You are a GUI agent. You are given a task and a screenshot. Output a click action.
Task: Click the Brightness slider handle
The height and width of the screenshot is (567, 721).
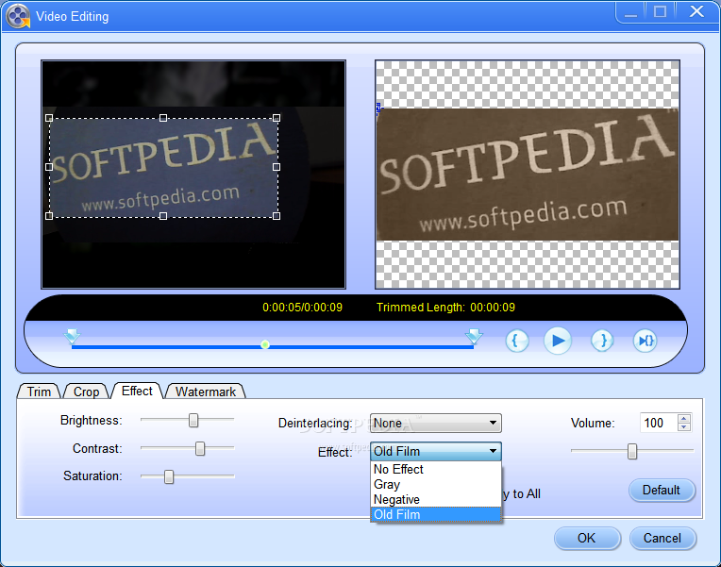coord(193,420)
